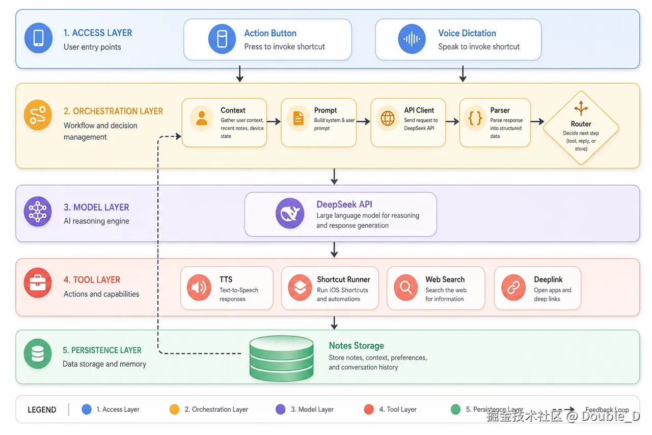Click the Context person icon

202,118
